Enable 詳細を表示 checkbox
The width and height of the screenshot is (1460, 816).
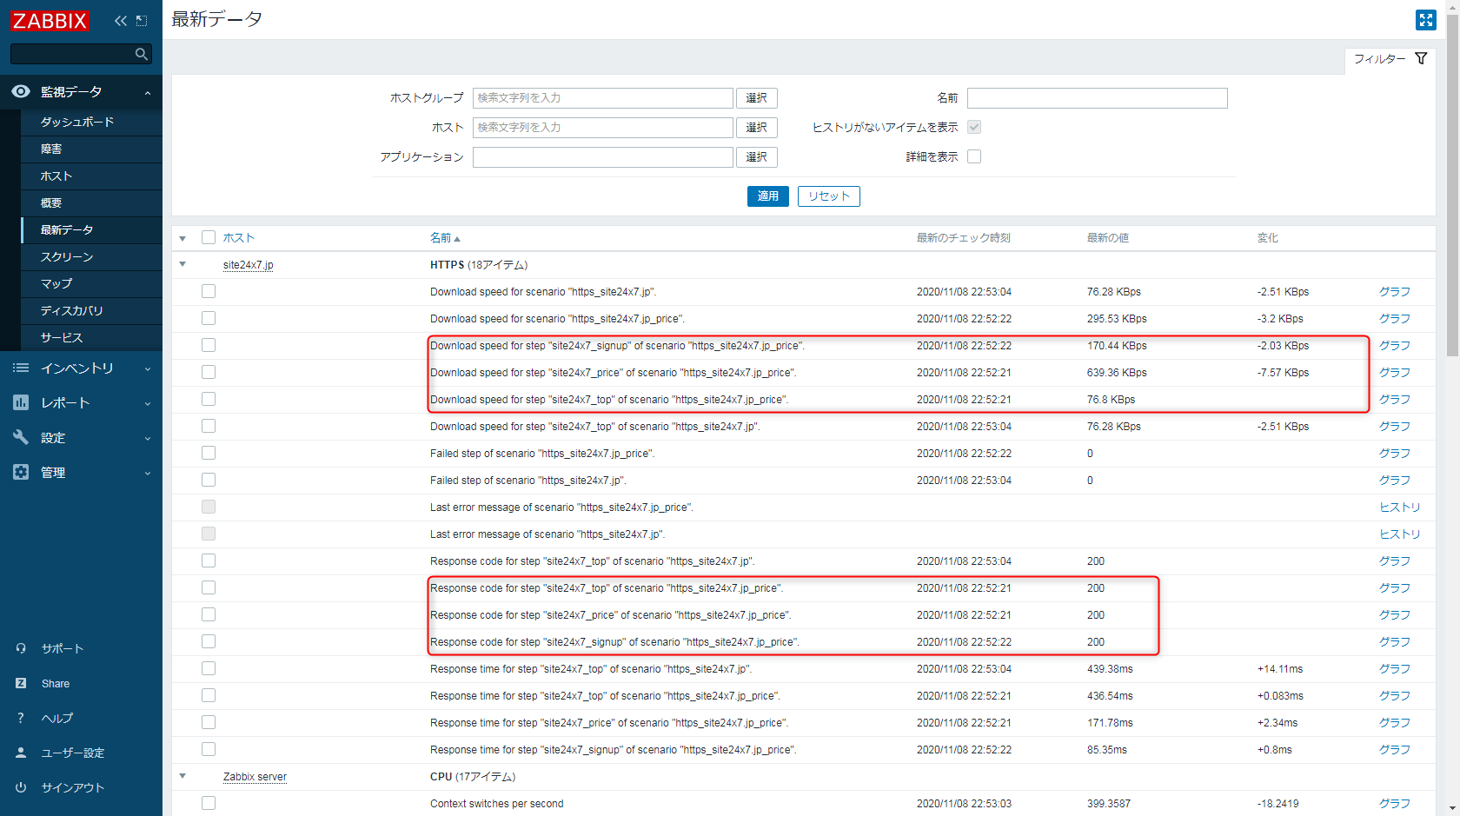pos(974,156)
